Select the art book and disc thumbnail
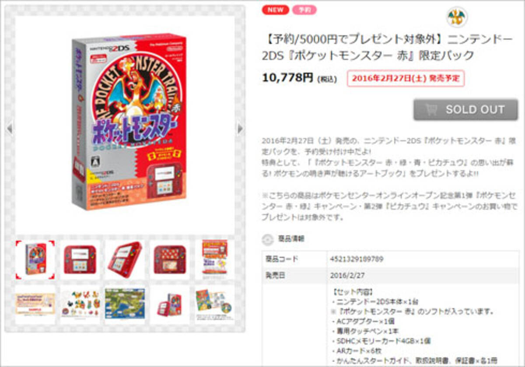Image resolution: width=525 pixels, height=367 pixels. pos(215,305)
